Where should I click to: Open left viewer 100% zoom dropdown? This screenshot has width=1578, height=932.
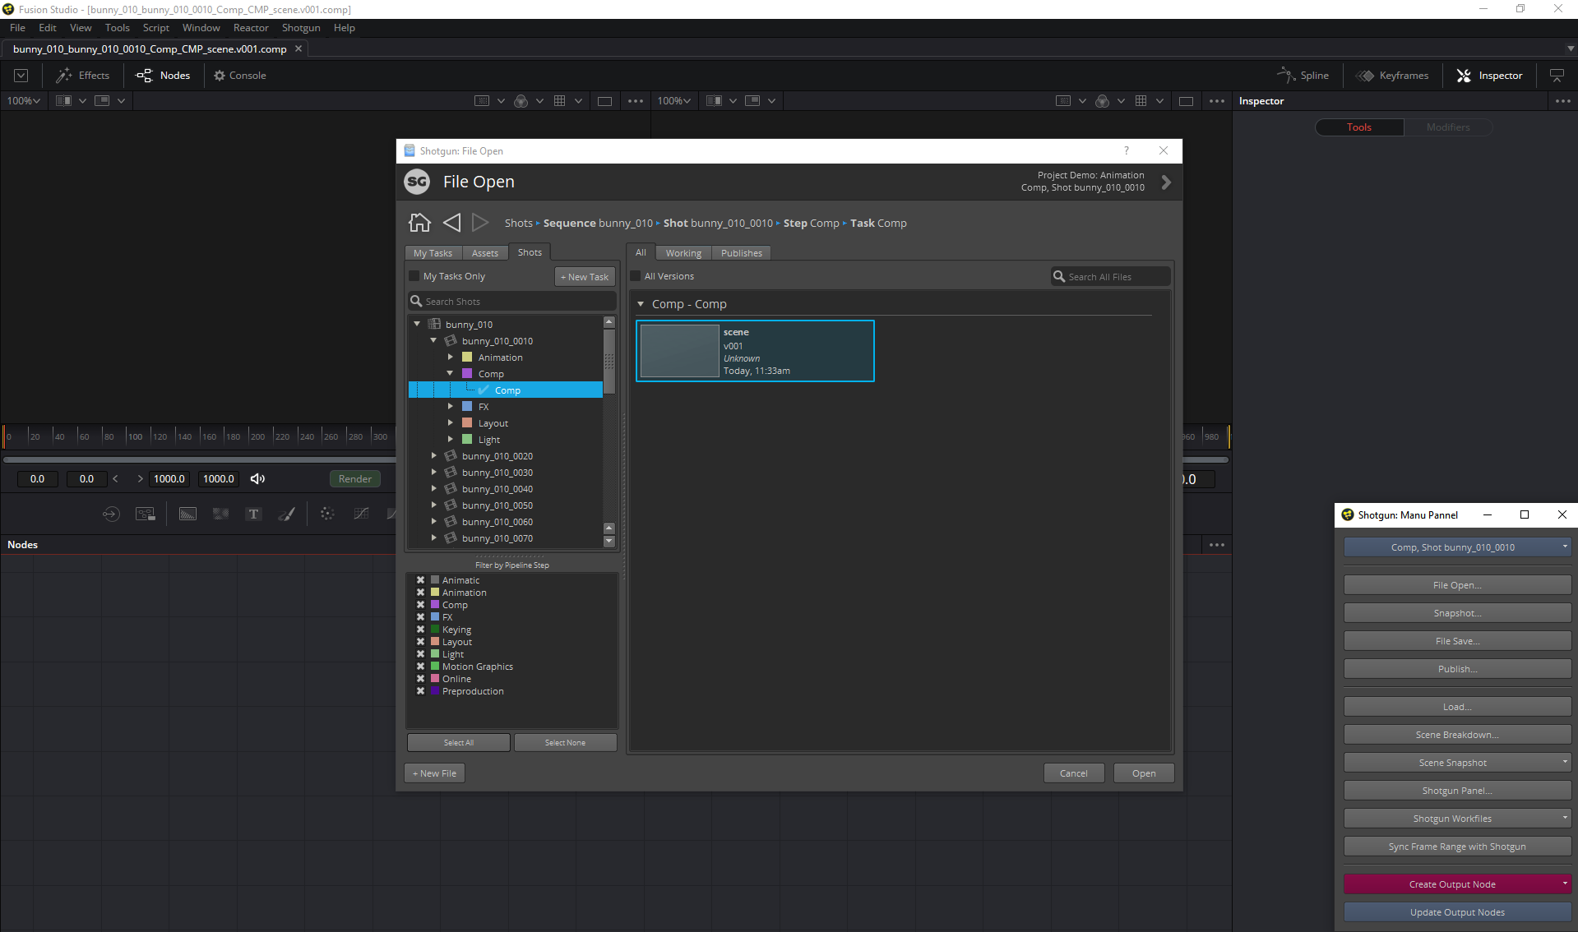[23, 100]
